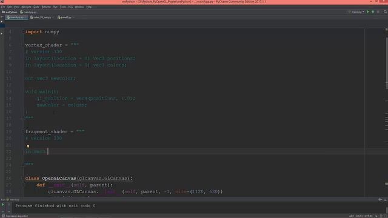Click the fragment_shader variable name
Screen dimensions: 388x218
coord(46,132)
